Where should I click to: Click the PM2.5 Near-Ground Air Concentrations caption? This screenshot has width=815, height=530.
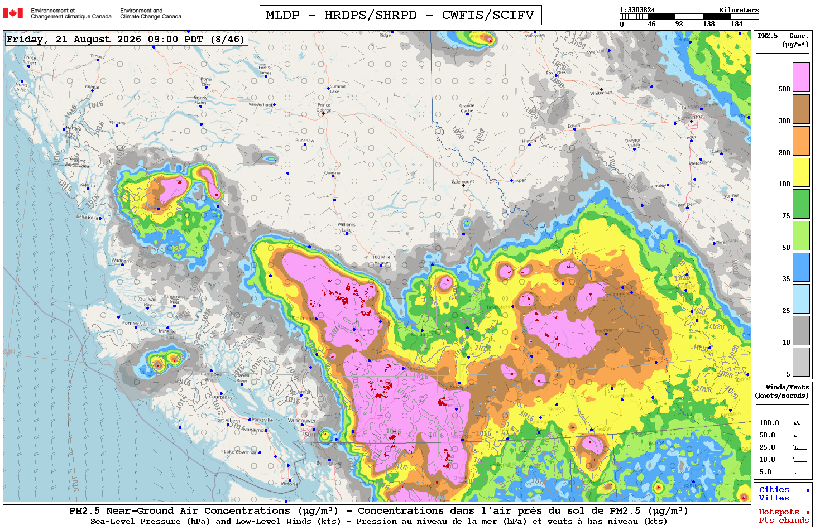click(x=378, y=510)
